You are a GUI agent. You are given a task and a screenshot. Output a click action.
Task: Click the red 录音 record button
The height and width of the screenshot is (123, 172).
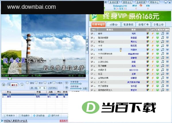pyautogui.click(x=14, y=85)
